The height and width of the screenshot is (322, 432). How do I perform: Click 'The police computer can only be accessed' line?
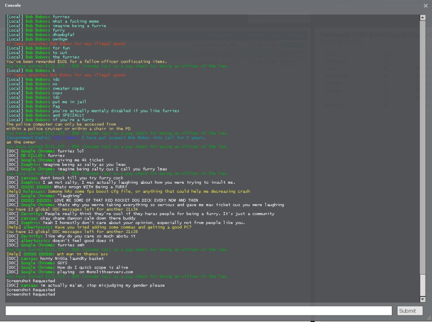(x=61, y=124)
